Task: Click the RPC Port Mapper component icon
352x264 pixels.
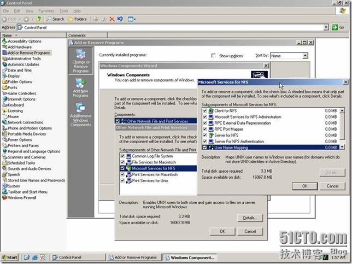Action: click(211, 129)
